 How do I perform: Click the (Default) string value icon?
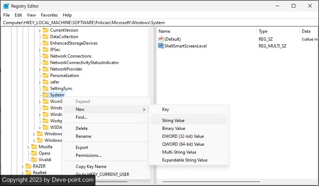coord(161,39)
